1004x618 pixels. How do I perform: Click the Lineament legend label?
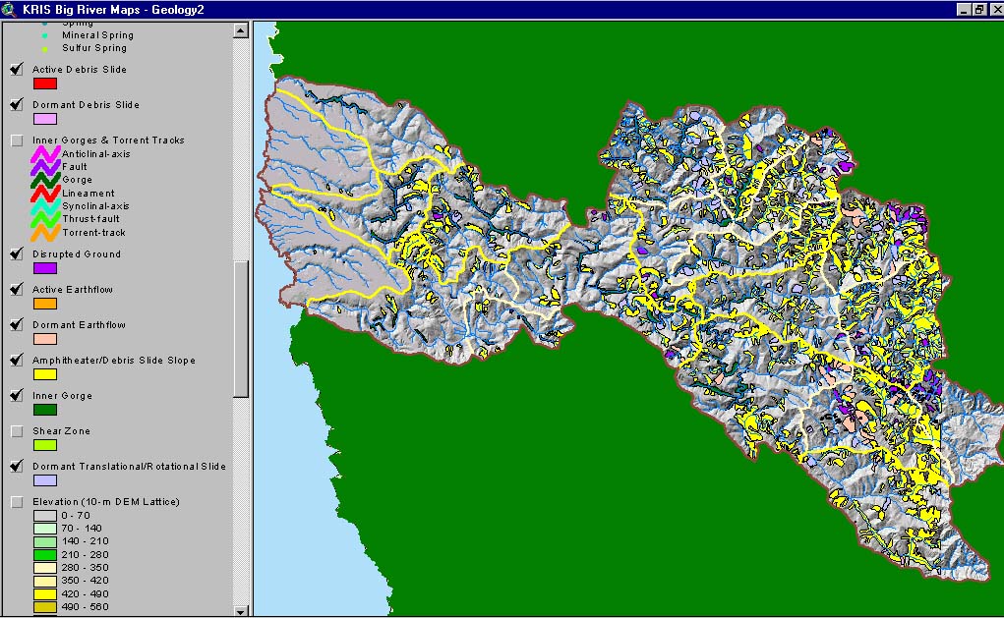coord(89,194)
